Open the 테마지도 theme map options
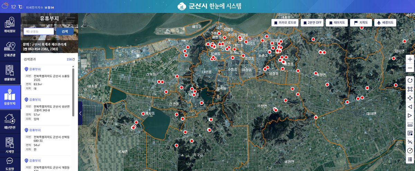415x171 pixels. coord(337,23)
